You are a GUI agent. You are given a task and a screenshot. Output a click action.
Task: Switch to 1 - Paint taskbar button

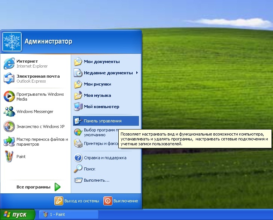point(69,214)
